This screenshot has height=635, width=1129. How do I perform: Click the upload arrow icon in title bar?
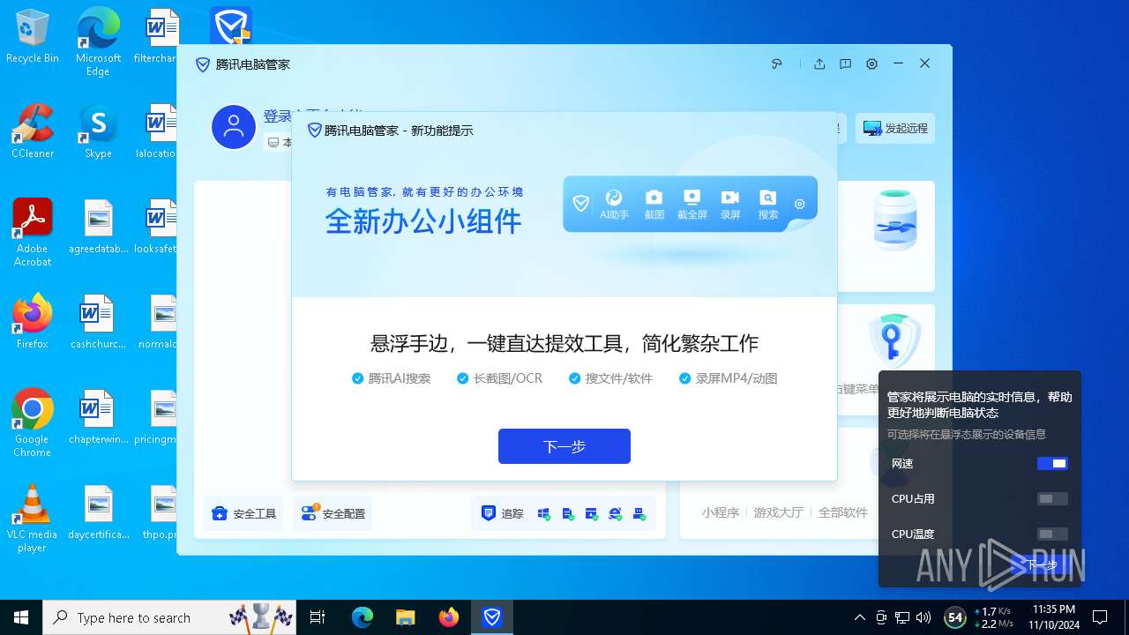(819, 63)
